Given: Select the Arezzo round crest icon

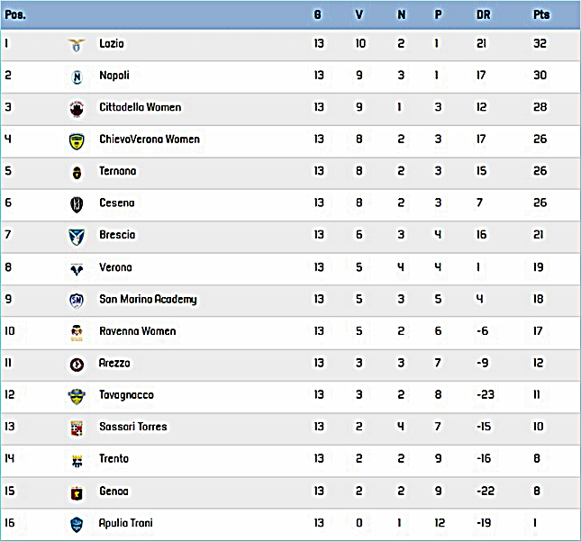Looking at the screenshot, I should tap(77, 365).
